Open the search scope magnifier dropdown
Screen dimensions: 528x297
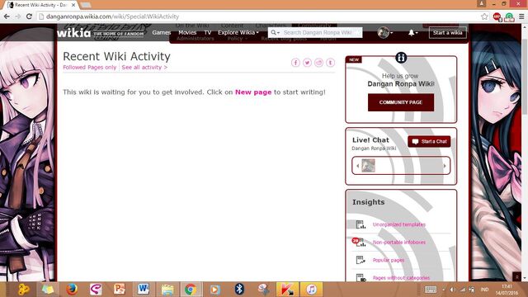(275, 33)
